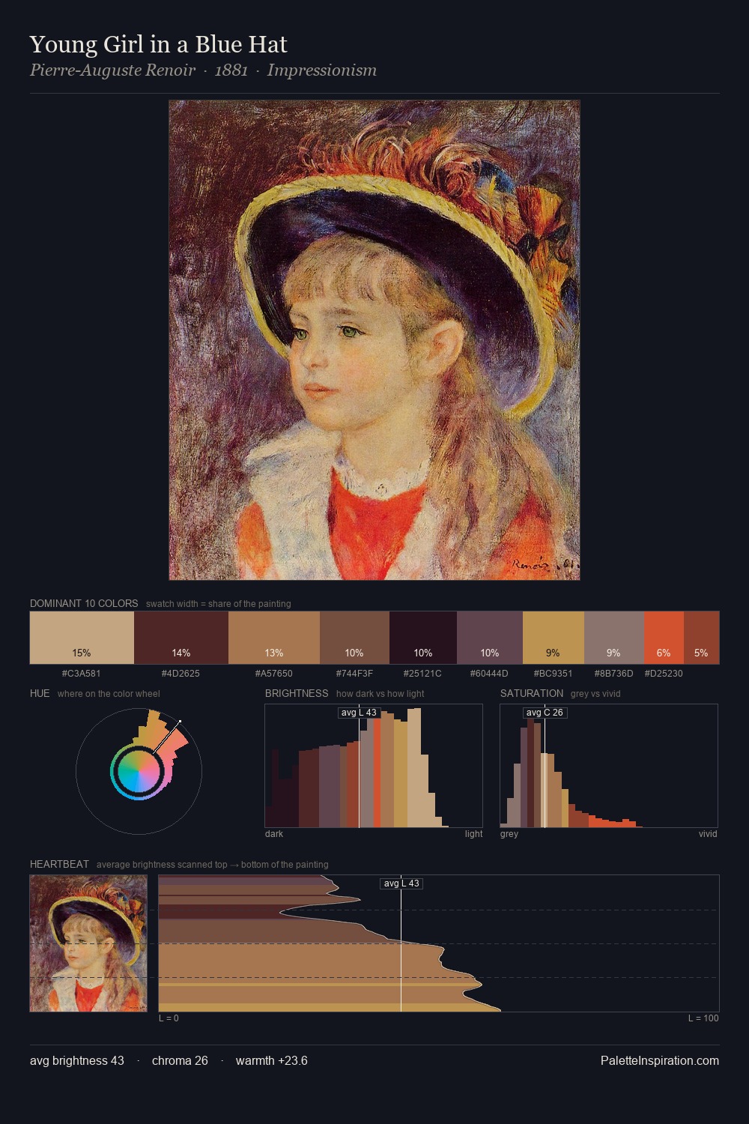Open the main Renoir painting image
This screenshot has height=1124, width=749.
click(374, 340)
